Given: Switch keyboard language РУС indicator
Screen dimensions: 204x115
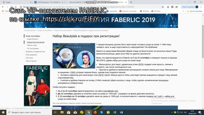Looking at the screenshot, I should point(186,112).
